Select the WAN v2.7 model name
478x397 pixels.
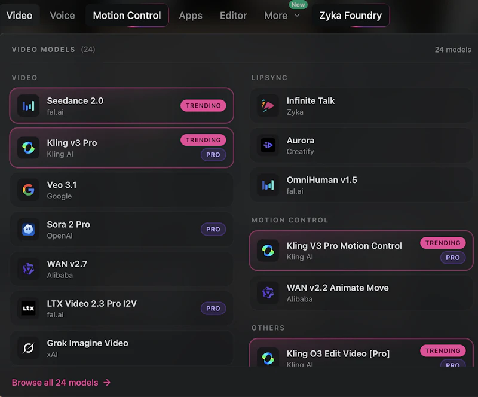pyautogui.click(x=67, y=264)
